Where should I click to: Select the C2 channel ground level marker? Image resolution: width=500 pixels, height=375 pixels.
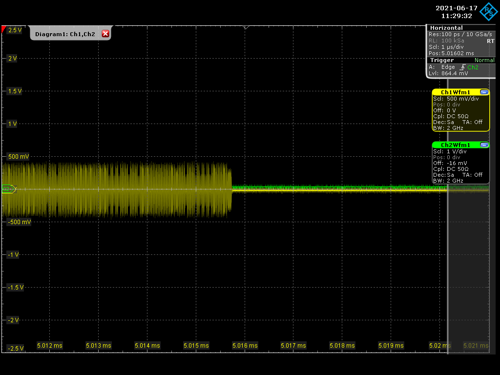pos(9,189)
